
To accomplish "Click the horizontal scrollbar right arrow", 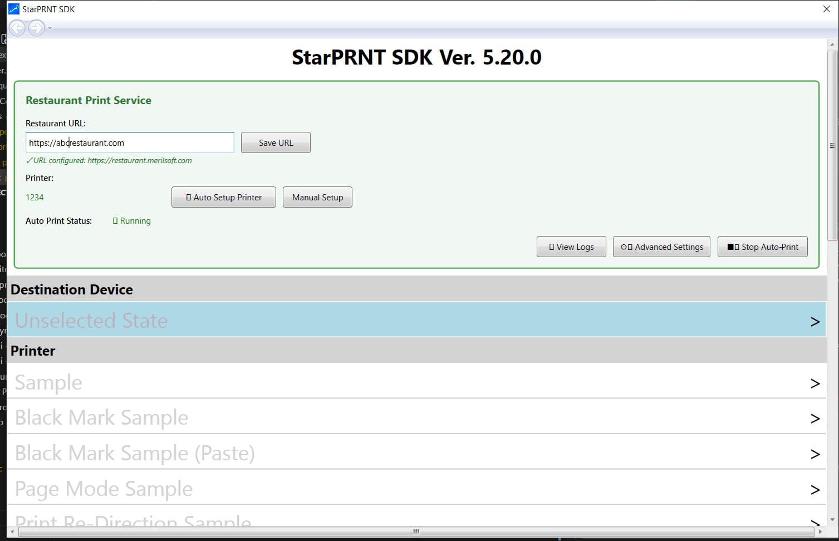I will (x=820, y=532).
